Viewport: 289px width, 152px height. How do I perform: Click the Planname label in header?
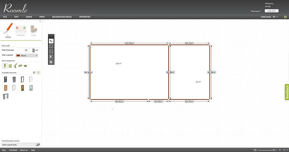pos(256,11)
